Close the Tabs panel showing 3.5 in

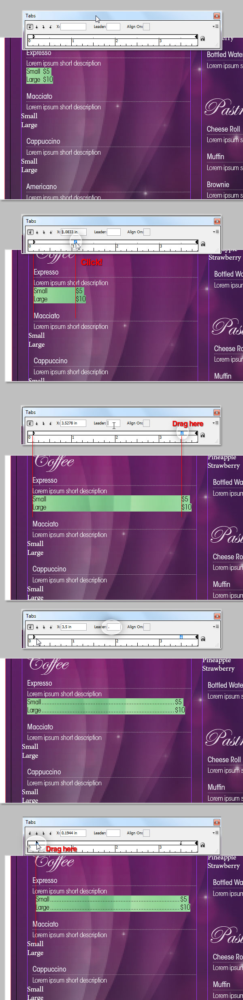pyautogui.click(x=217, y=616)
